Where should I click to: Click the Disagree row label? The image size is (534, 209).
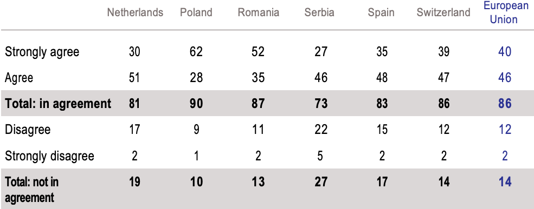pyautogui.click(x=28, y=130)
